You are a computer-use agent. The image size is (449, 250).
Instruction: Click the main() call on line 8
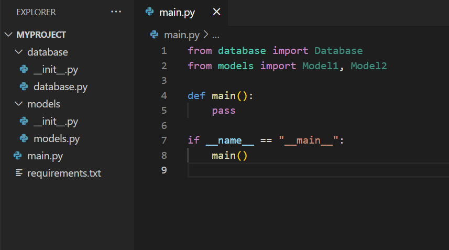click(x=229, y=156)
